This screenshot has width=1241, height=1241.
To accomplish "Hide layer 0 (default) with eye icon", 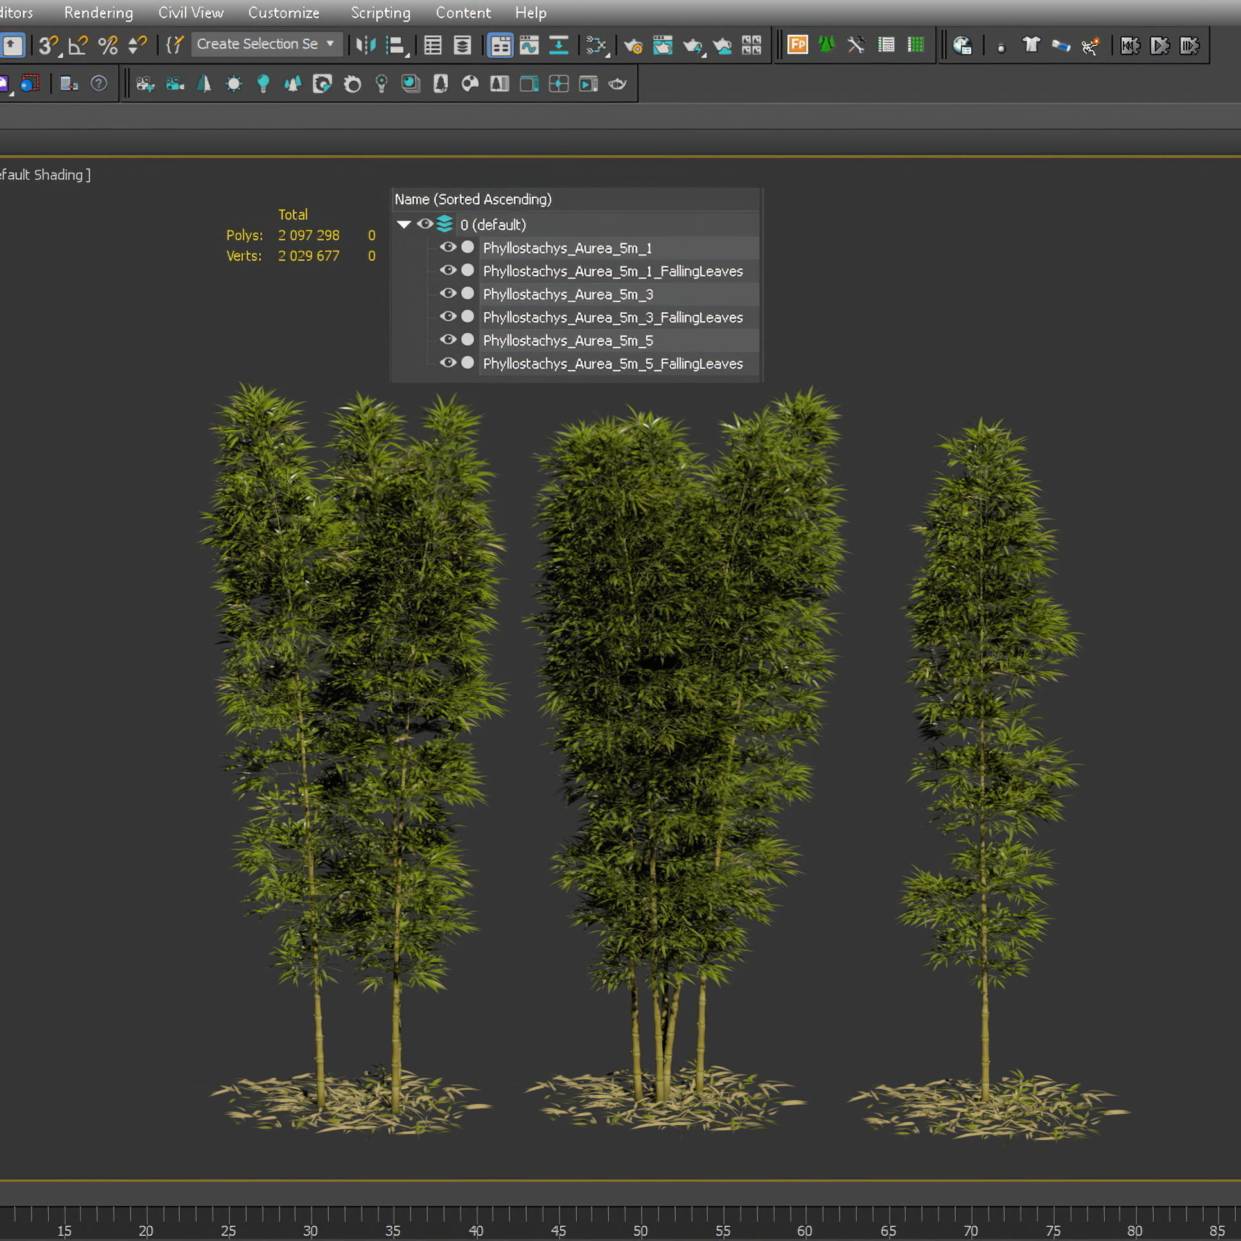I will 425,224.
